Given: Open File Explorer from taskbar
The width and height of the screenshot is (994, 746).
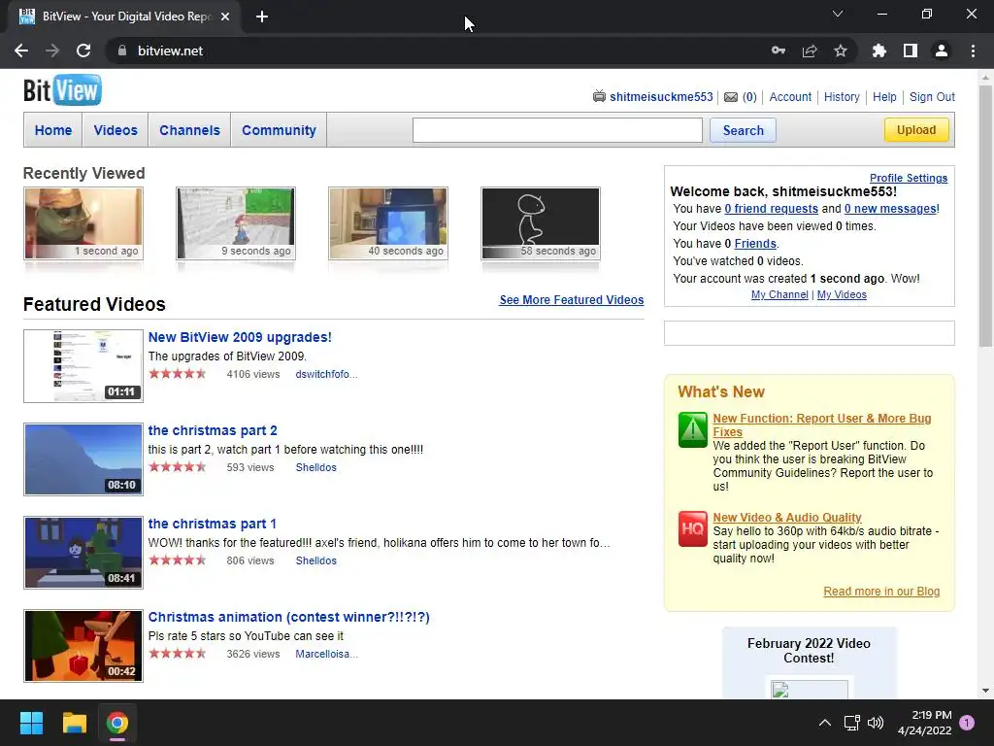Looking at the screenshot, I should click(x=74, y=723).
